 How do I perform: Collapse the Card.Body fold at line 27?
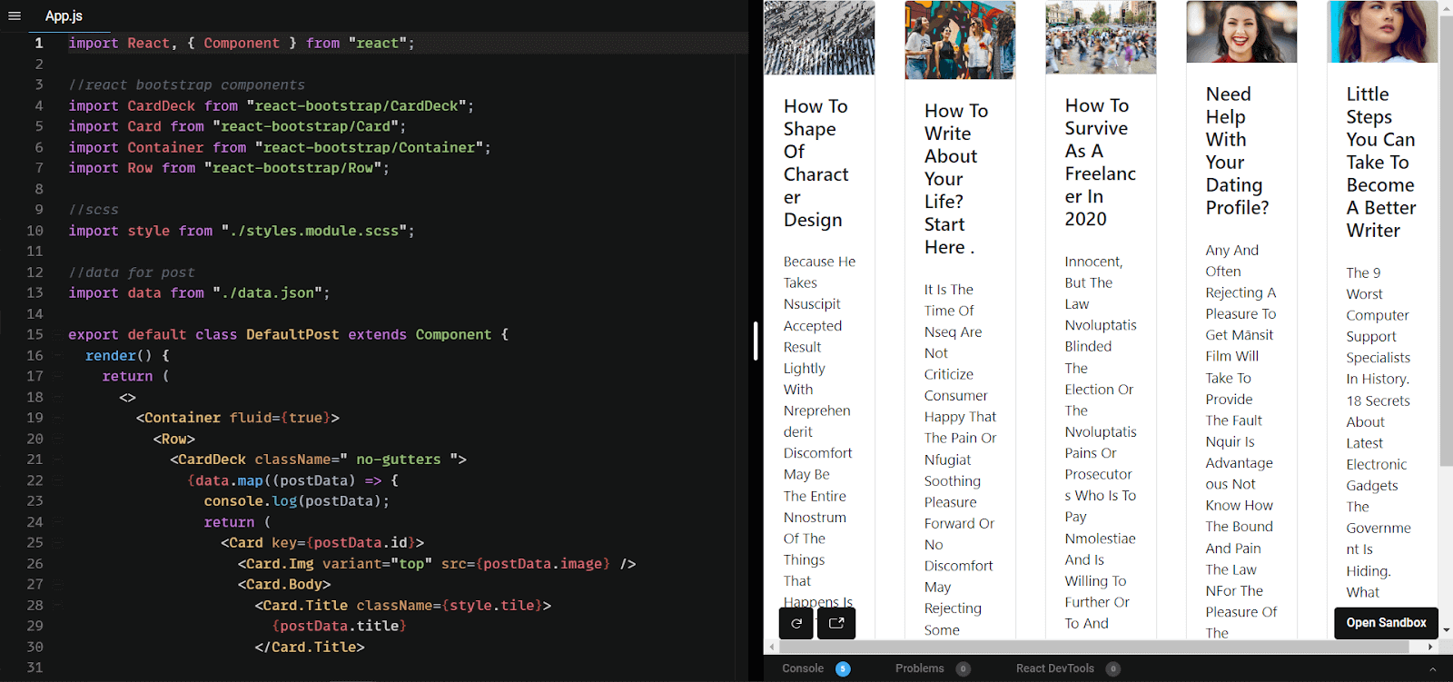pos(56,585)
